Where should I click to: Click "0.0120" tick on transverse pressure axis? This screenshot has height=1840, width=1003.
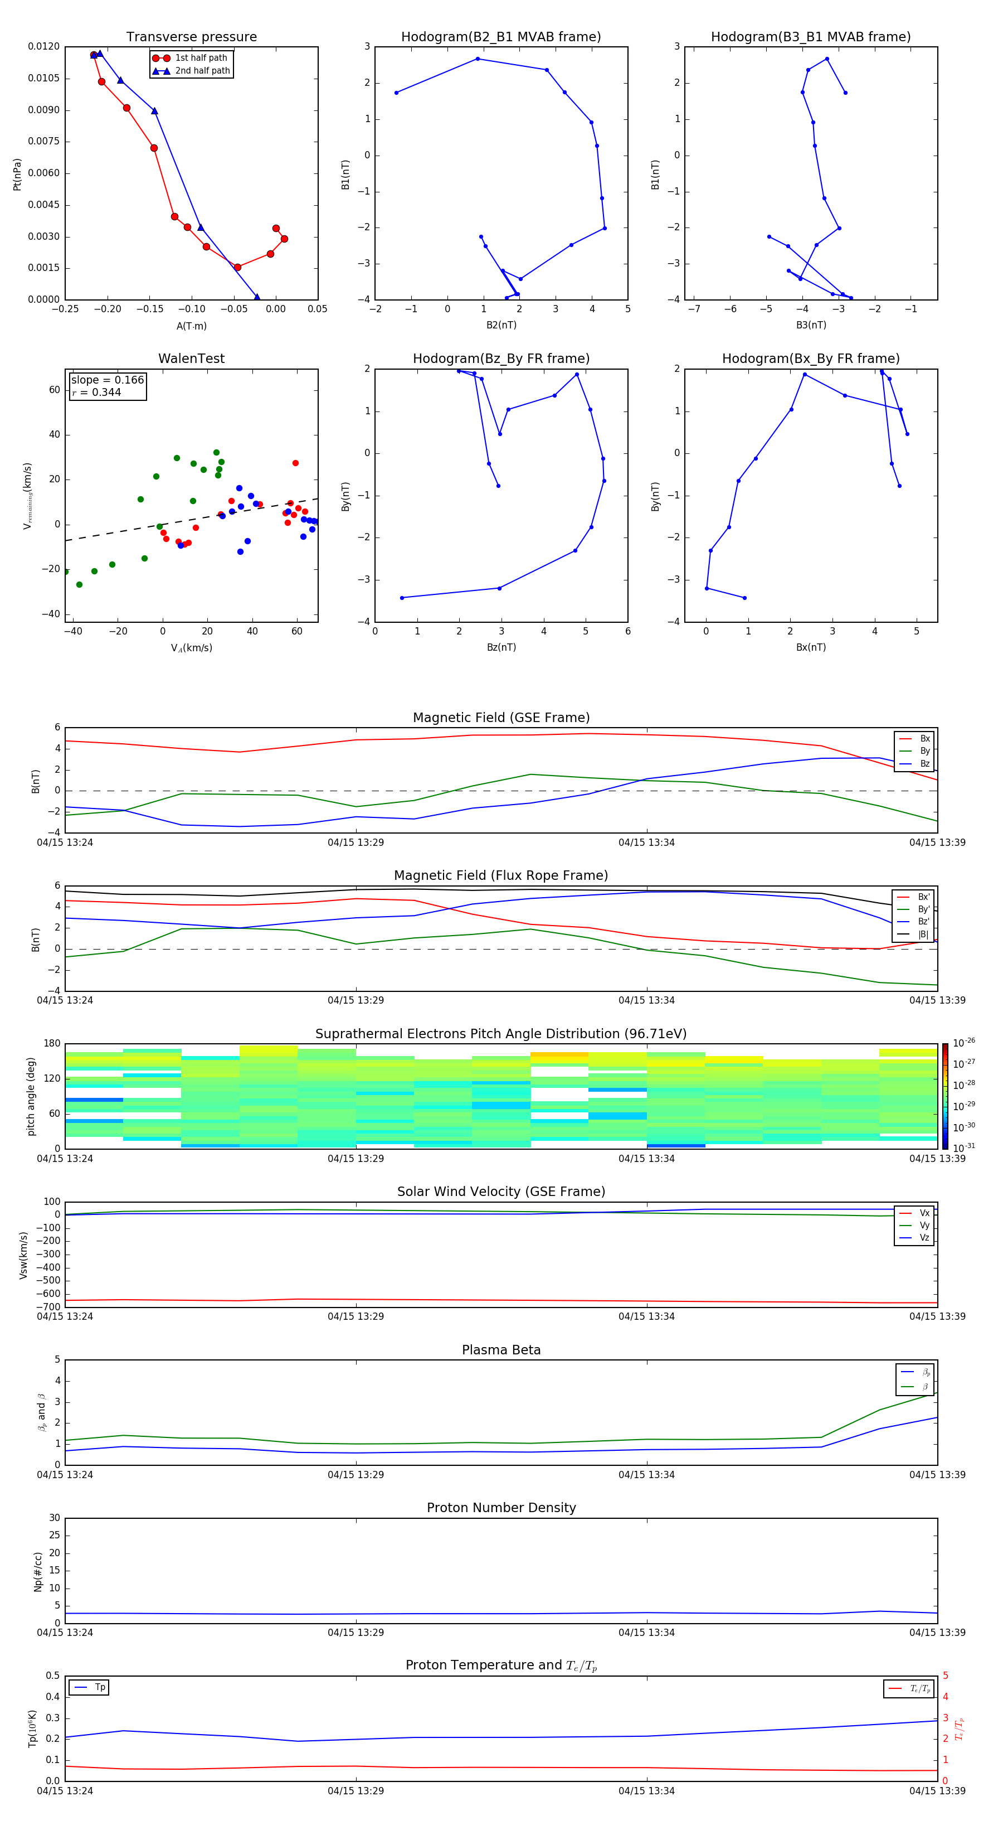[43, 46]
